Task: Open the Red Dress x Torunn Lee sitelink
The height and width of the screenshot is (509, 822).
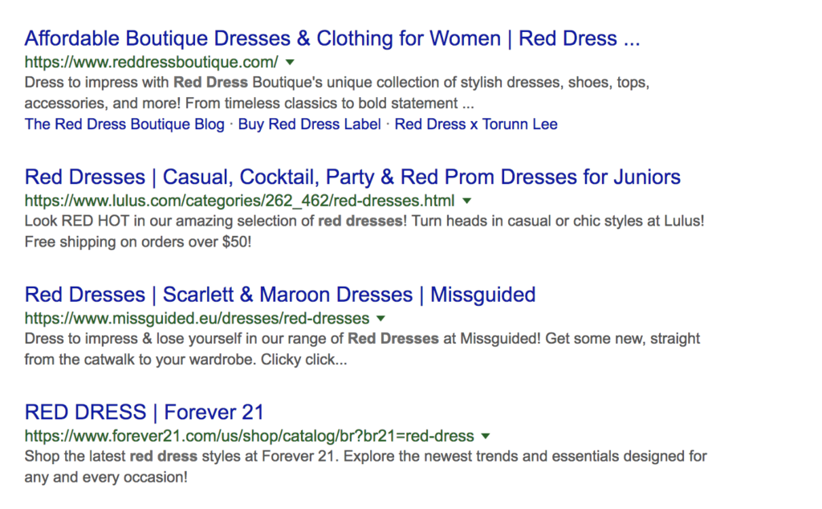Action: (476, 124)
